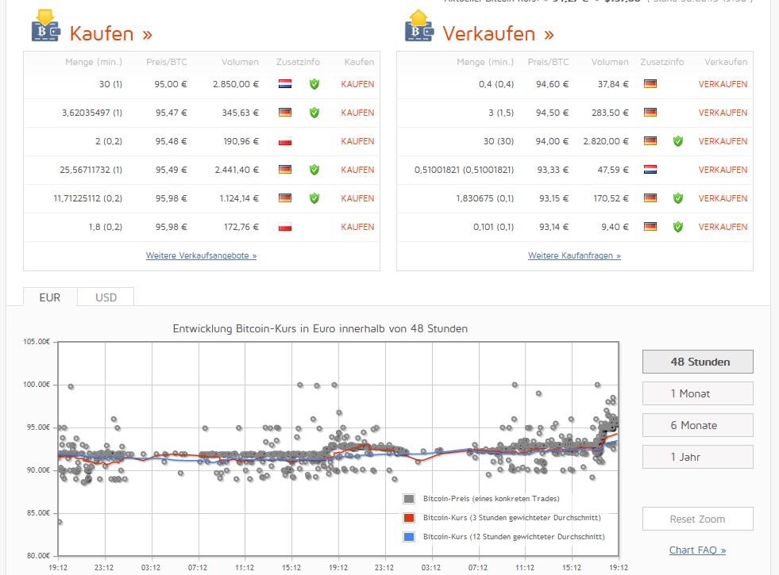Click German flag in 94,60 € sell row

click(x=650, y=84)
